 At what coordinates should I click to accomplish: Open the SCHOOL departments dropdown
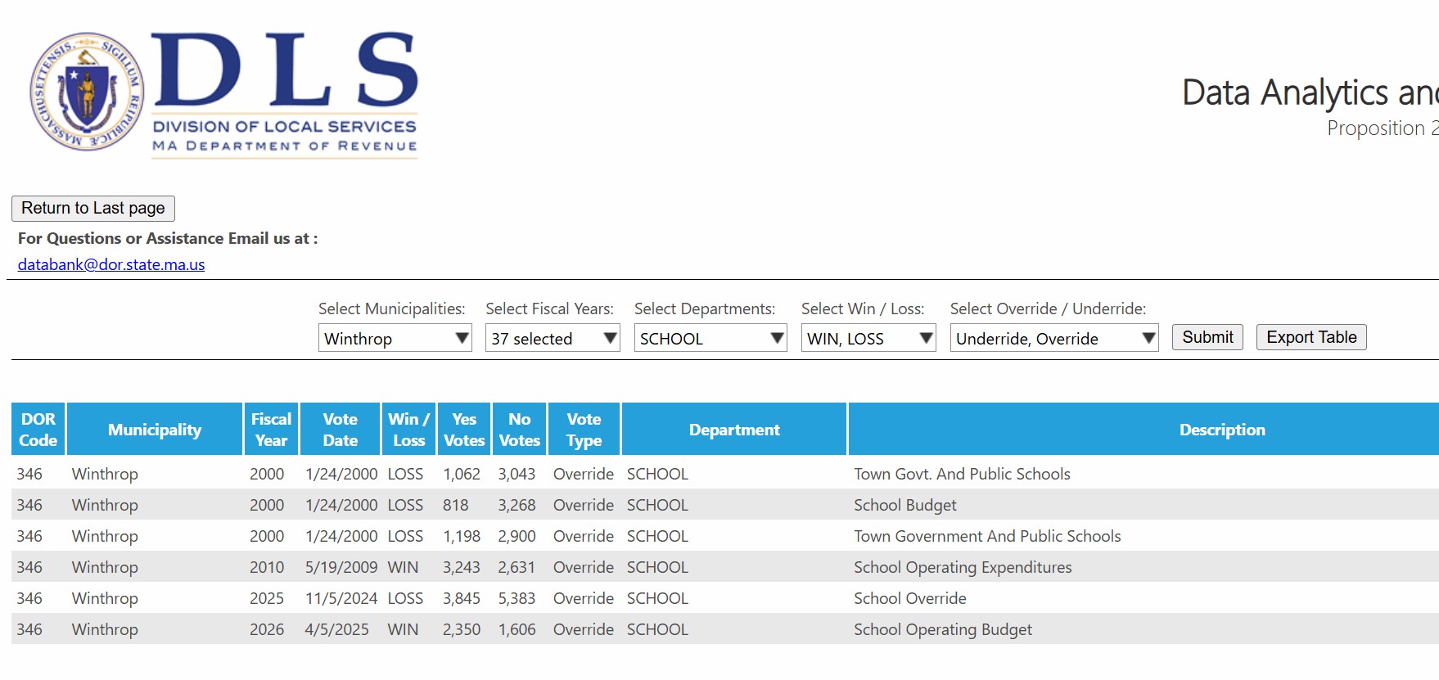coord(710,339)
